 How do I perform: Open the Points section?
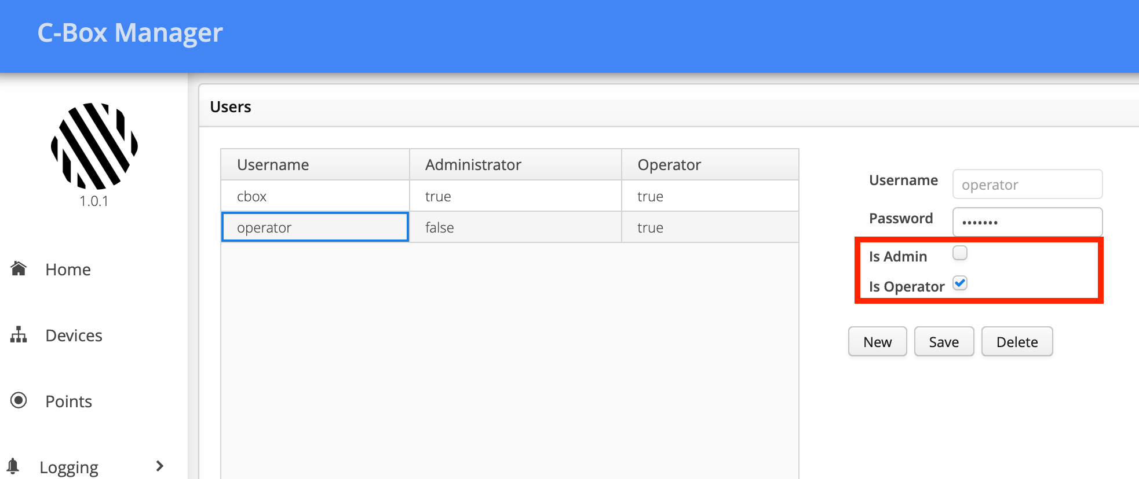(x=68, y=401)
